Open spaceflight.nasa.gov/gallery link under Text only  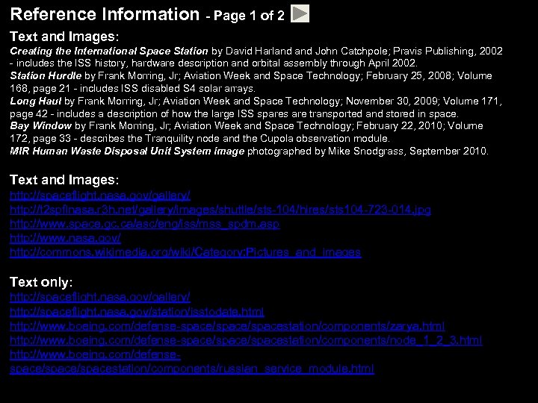click(x=100, y=297)
